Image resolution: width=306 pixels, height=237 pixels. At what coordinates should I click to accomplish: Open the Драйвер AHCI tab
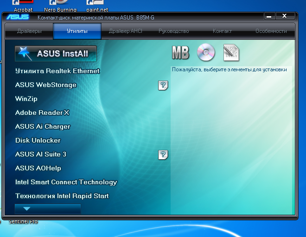(x=126, y=31)
